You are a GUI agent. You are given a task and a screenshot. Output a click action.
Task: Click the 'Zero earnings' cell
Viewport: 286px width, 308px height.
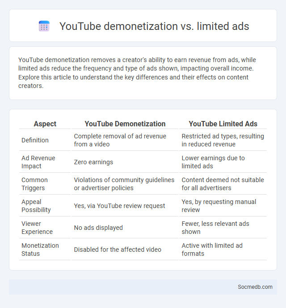[93, 162]
